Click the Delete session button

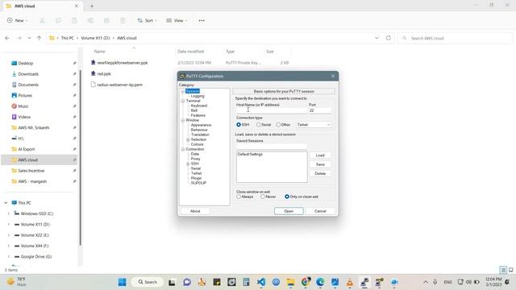(320, 174)
